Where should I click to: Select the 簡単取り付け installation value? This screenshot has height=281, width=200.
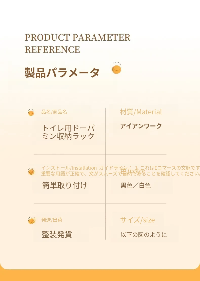tap(65, 186)
